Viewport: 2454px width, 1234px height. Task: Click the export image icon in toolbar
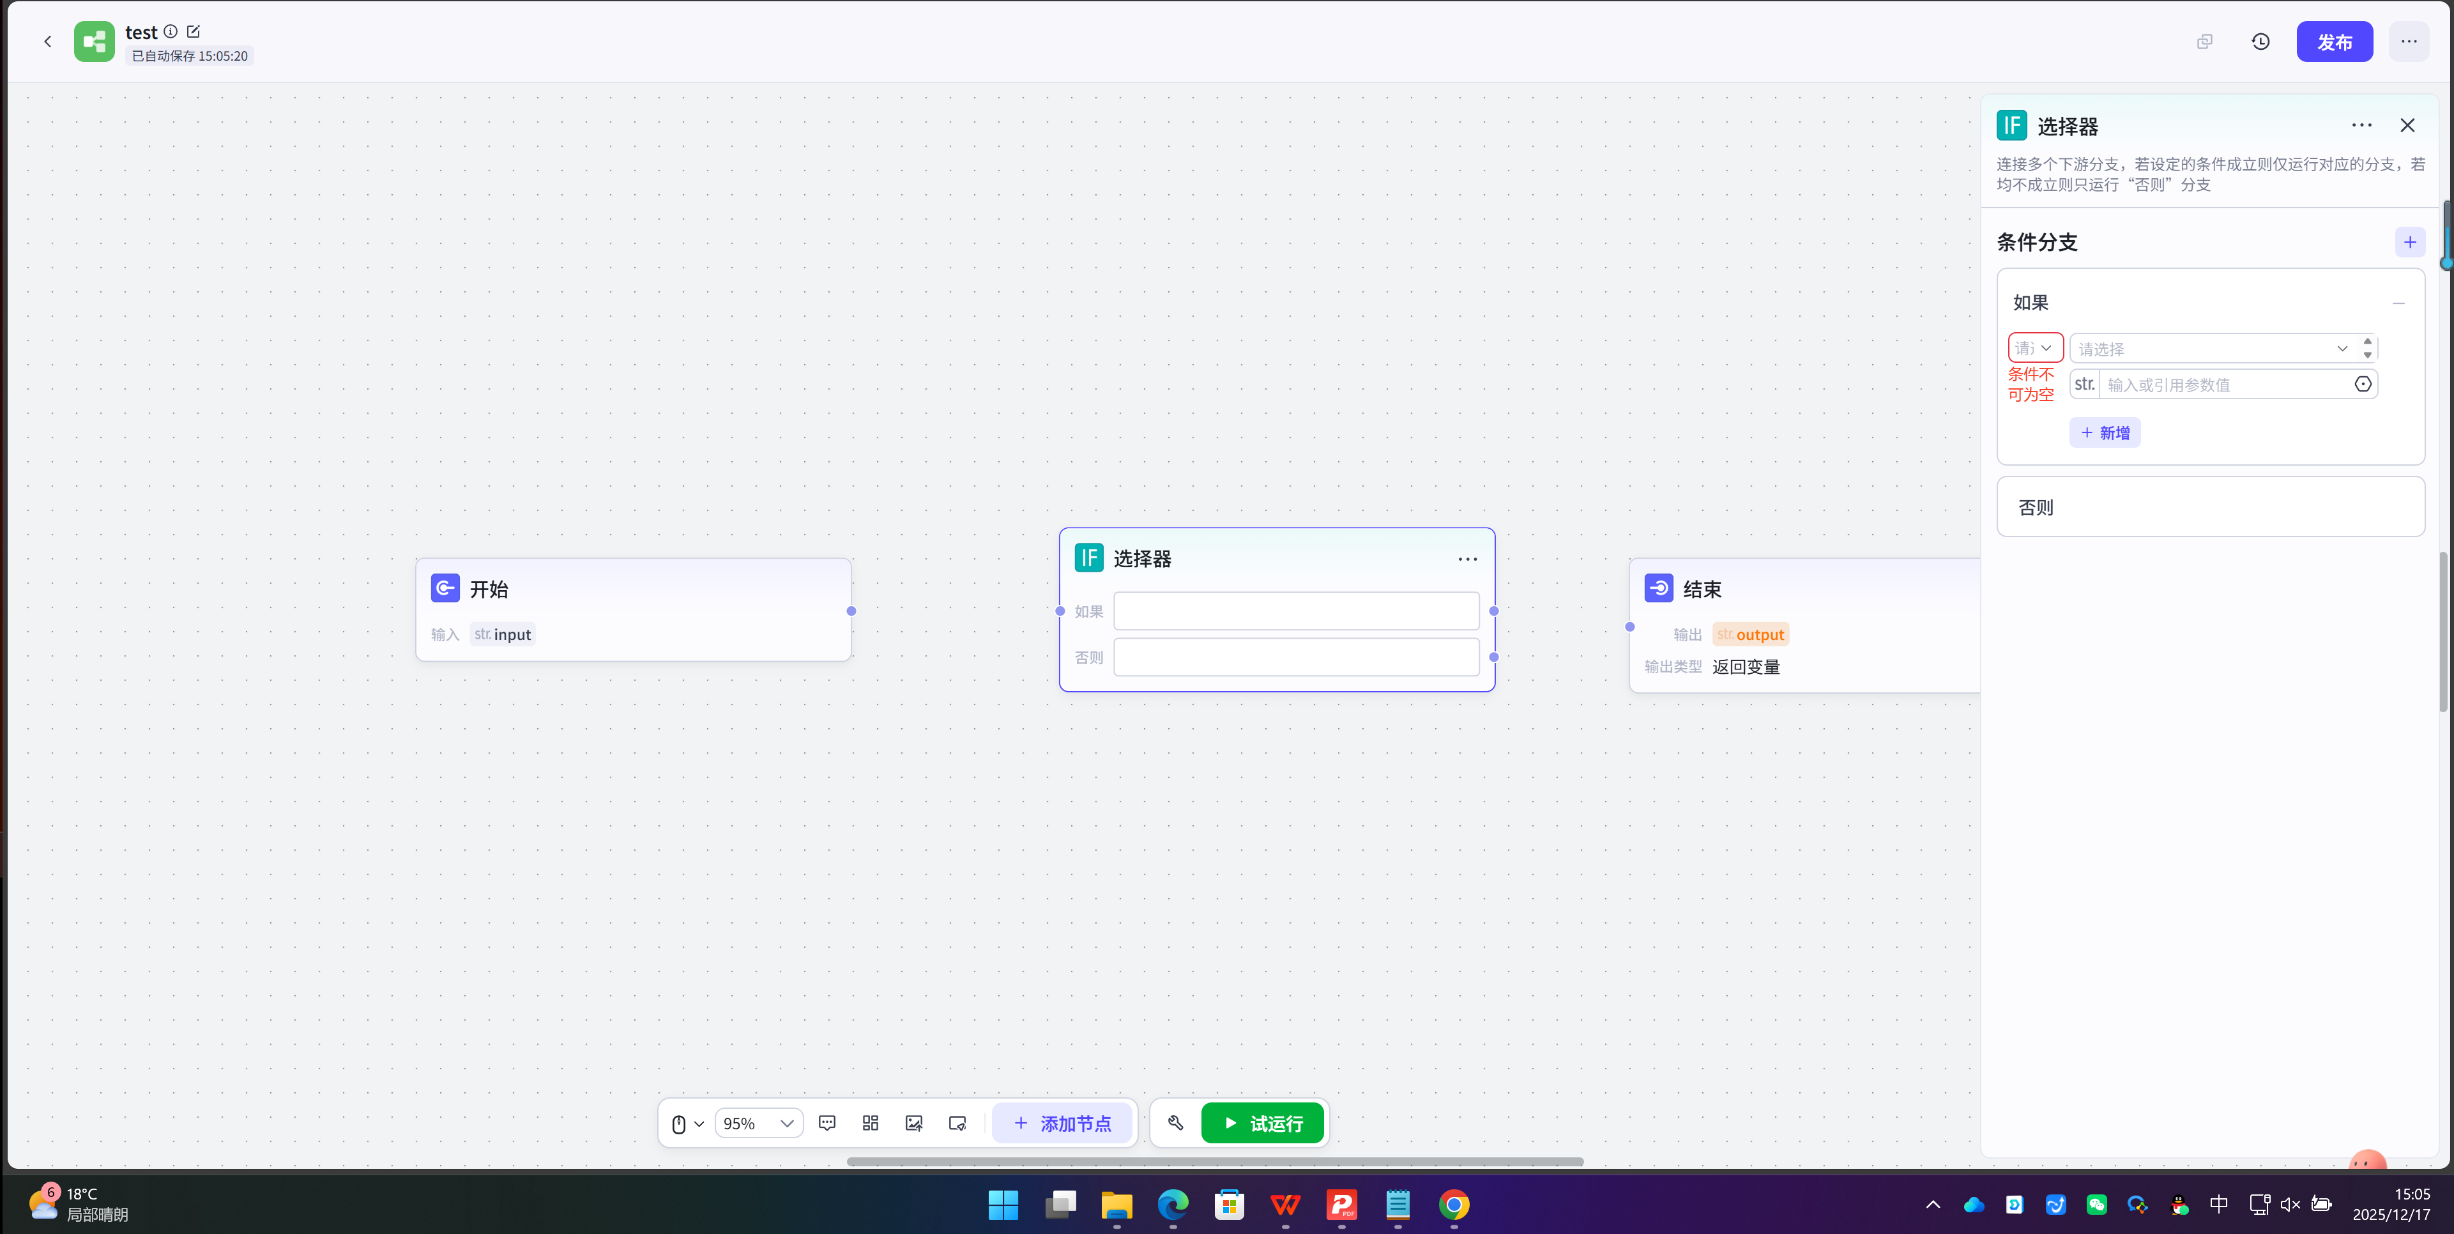coord(913,1124)
